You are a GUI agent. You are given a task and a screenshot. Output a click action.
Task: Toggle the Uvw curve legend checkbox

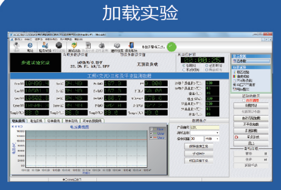coord(151,133)
